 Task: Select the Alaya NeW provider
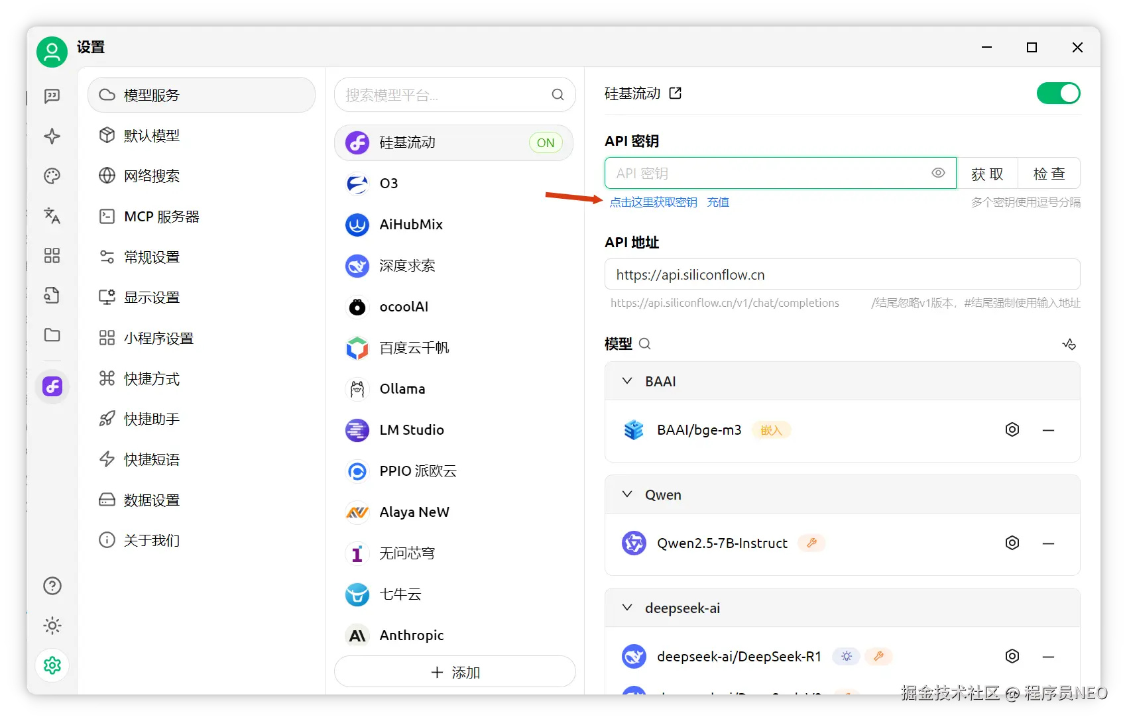(x=453, y=512)
